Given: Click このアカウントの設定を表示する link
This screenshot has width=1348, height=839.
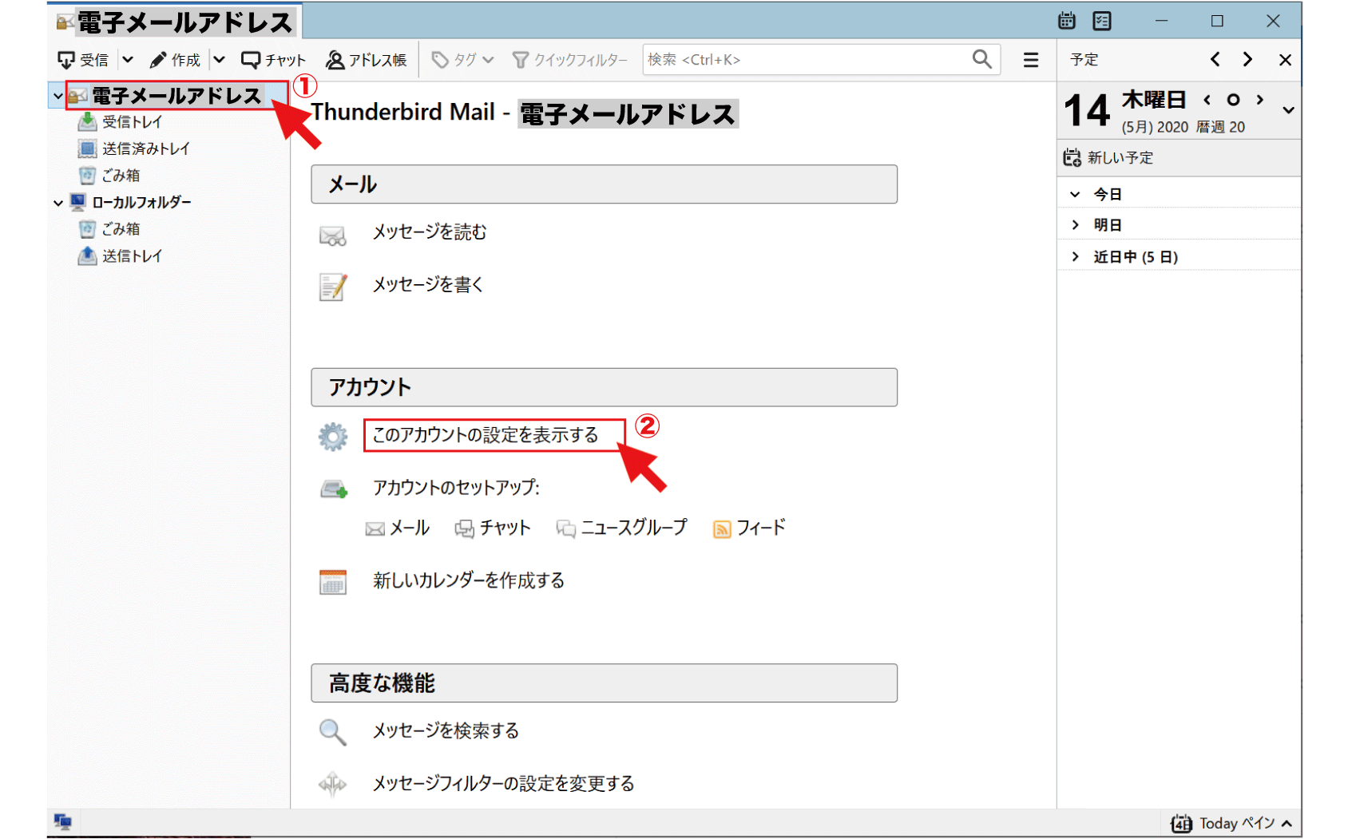Looking at the screenshot, I should pos(485,435).
